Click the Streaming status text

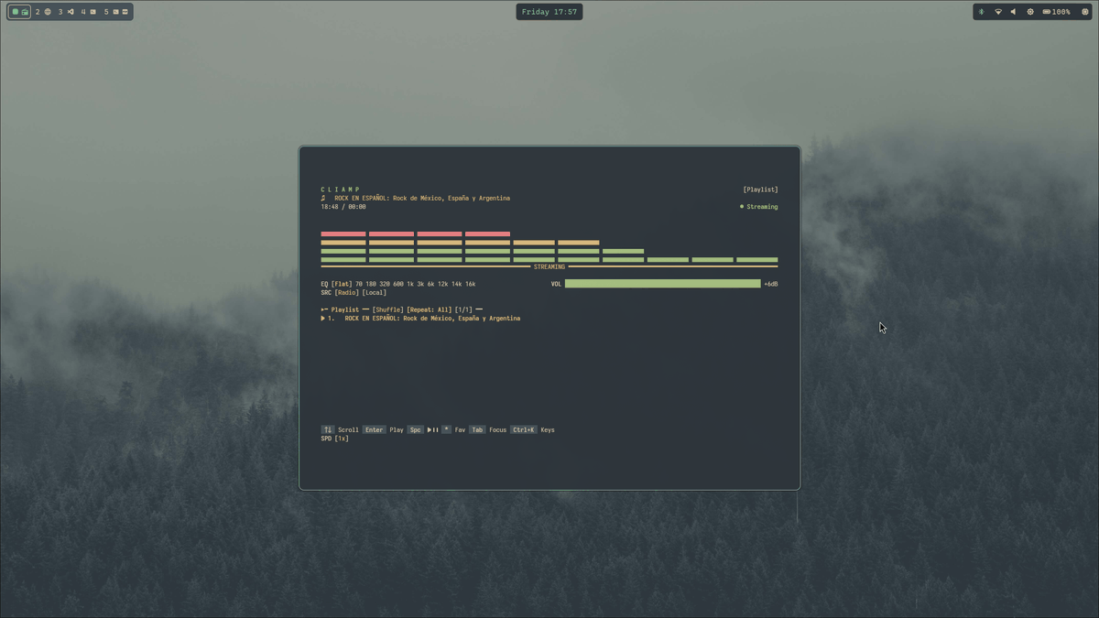762,207
